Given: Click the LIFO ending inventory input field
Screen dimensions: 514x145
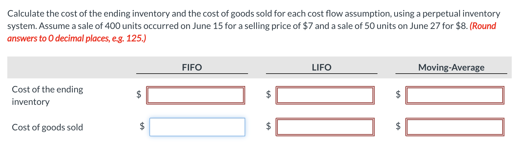Looking at the screenshot, I should click(325, 95).
